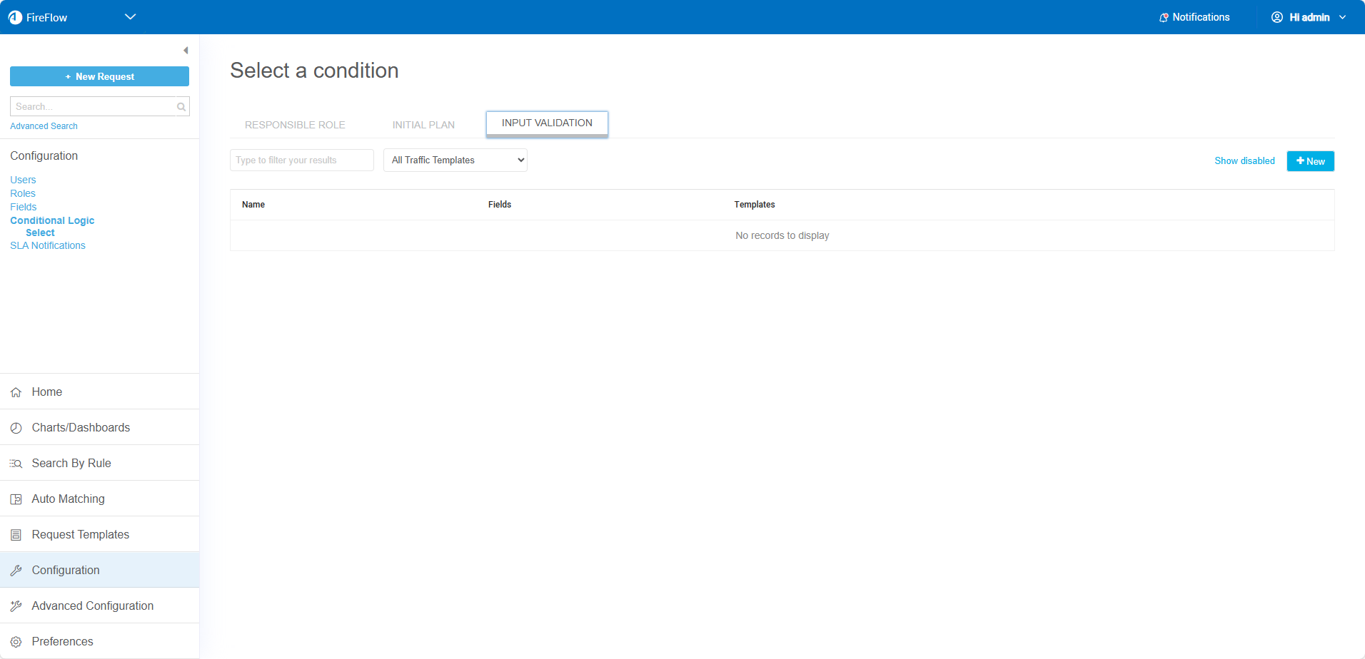The height and width of the screenshot is (659, 1365).
Task: Expand the Hi admin user menu
Action: coord(1309,17)
